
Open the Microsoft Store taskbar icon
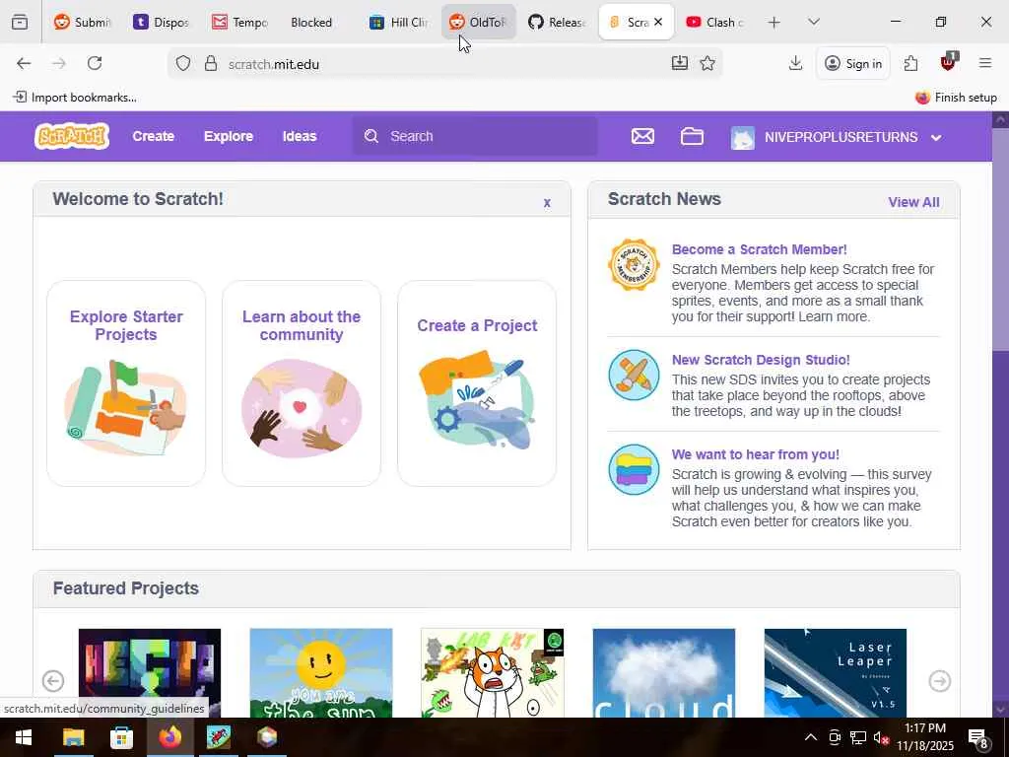121,737
